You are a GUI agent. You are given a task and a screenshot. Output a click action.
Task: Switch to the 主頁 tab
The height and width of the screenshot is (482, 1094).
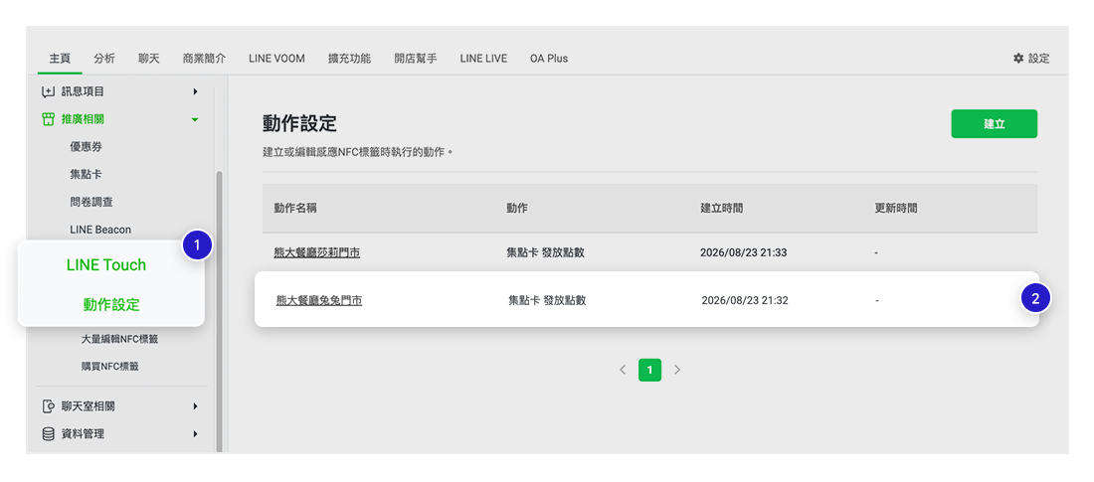pyautogui.click(x=60, y=59)
